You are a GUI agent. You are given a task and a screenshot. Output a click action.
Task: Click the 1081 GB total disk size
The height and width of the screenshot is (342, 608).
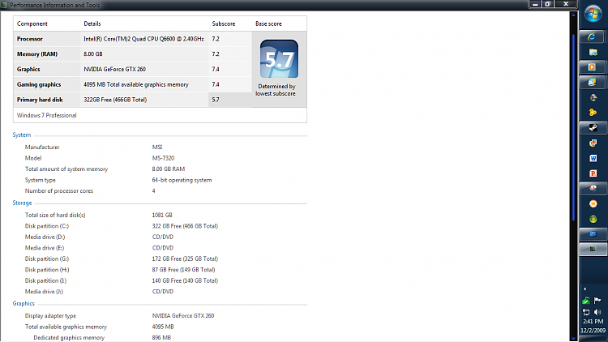[162, 215]
